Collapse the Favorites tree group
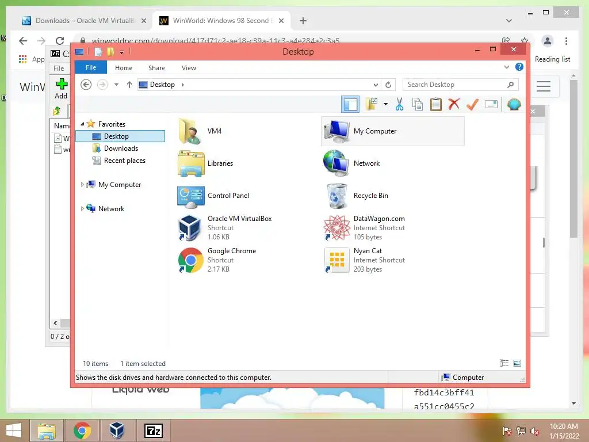This screenshot has width=589, height=442. (82, 124)
